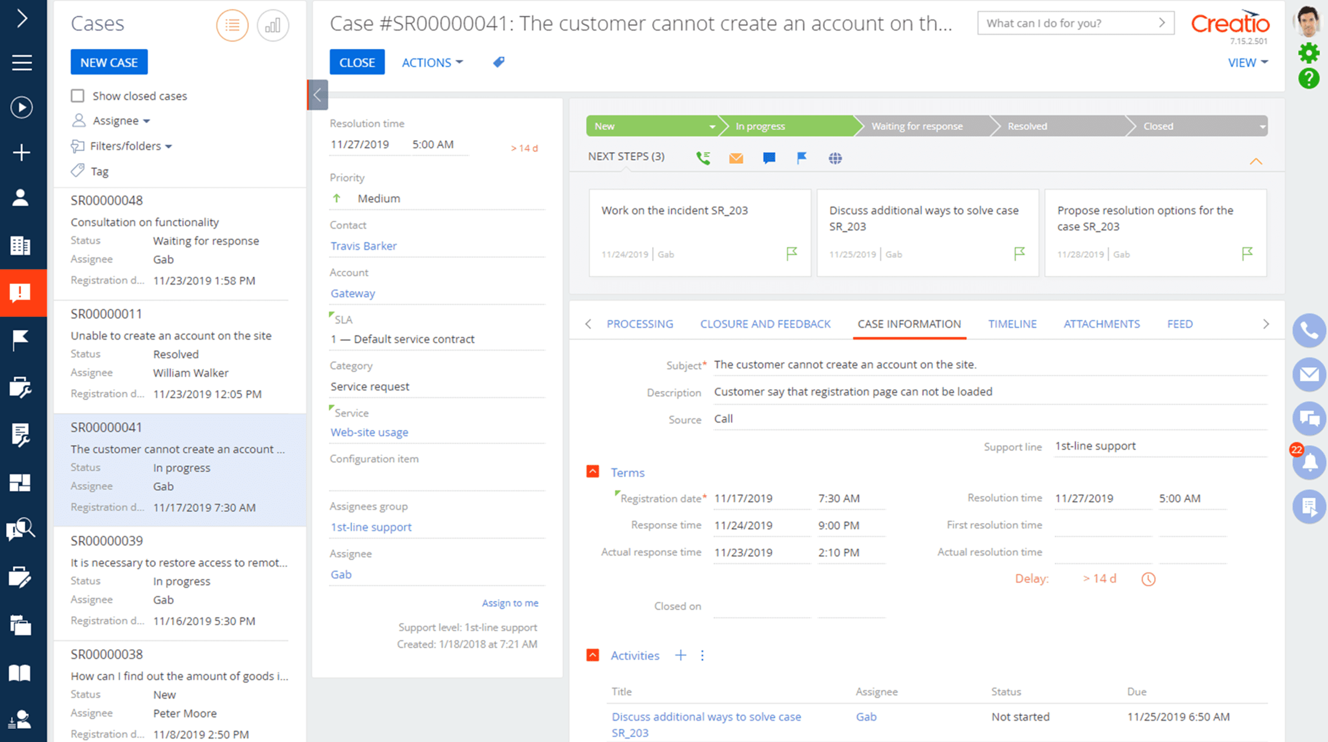The width and height of the screenshot is (1328, 742).
Task: Open the Actions dropdown
Action: 432,62
